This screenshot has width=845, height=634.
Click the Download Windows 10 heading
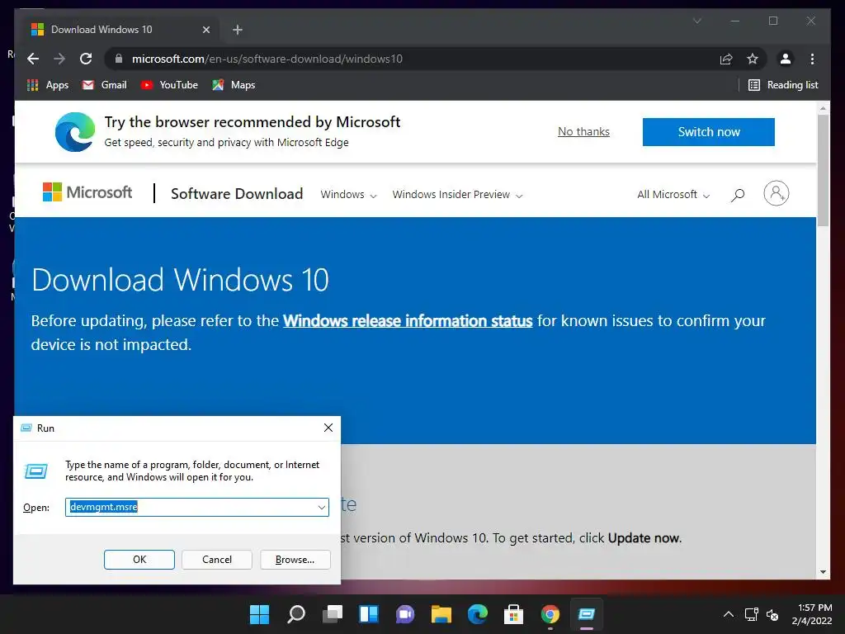(180, 280)
